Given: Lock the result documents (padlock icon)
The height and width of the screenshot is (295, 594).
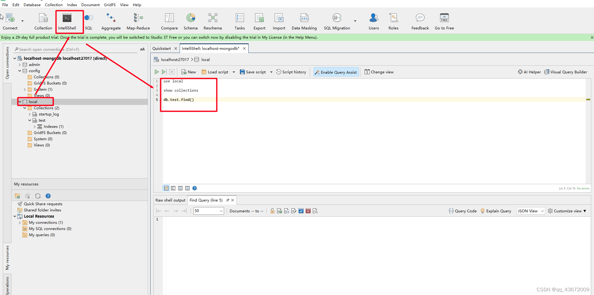Looking at the screenshot, I should tap(272, 211).
